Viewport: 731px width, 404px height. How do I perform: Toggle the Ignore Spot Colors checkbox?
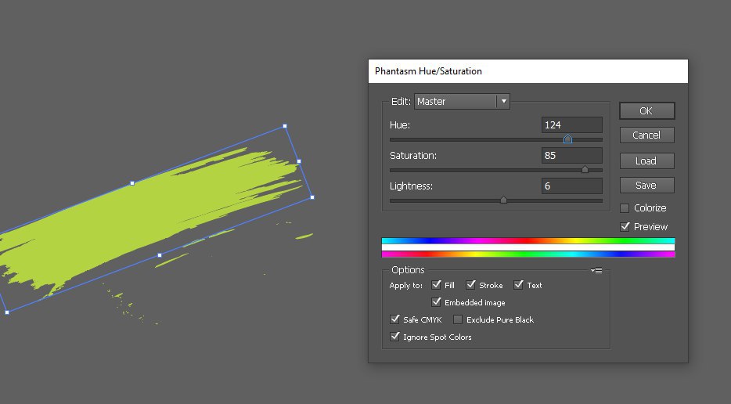pos(395,337)
